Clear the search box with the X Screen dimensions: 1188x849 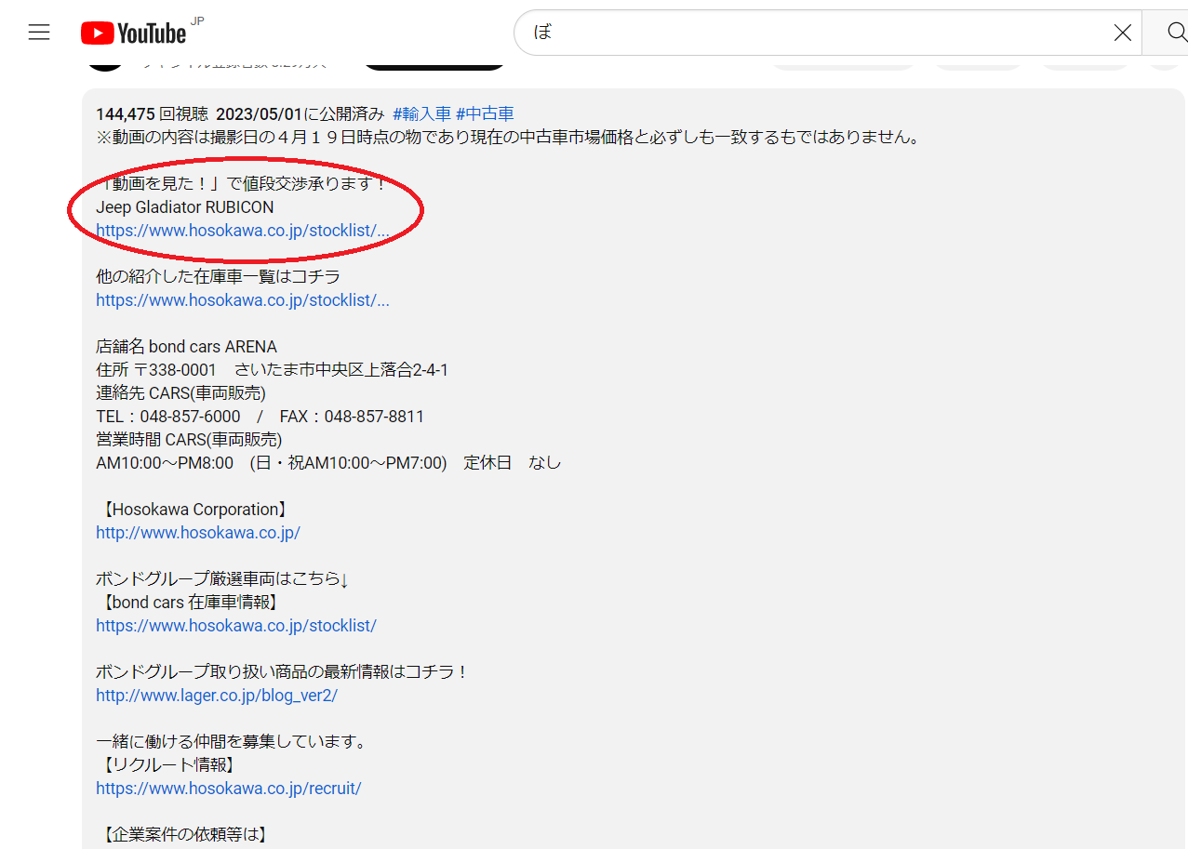point(1122,33)
